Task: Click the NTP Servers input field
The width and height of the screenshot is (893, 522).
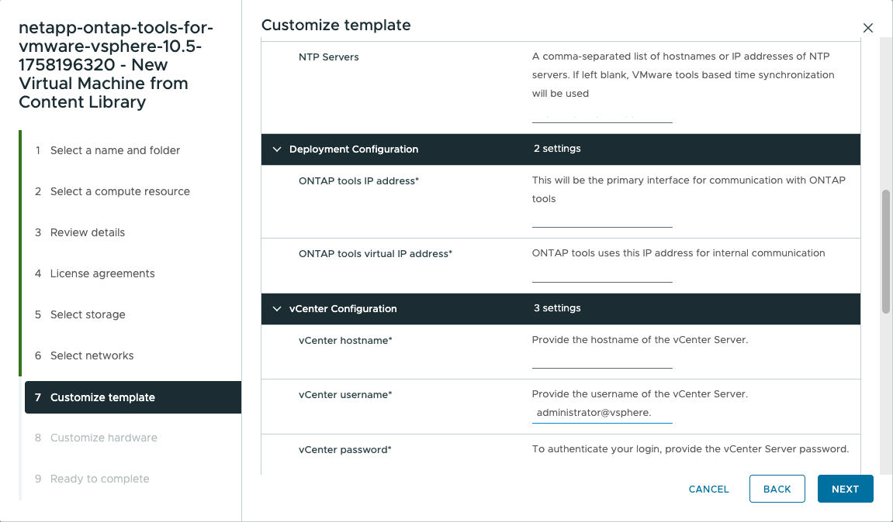Action: (602, 115)
